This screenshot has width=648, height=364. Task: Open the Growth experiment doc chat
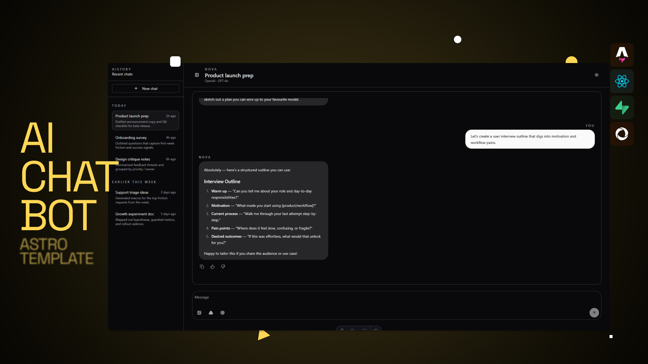134,214
